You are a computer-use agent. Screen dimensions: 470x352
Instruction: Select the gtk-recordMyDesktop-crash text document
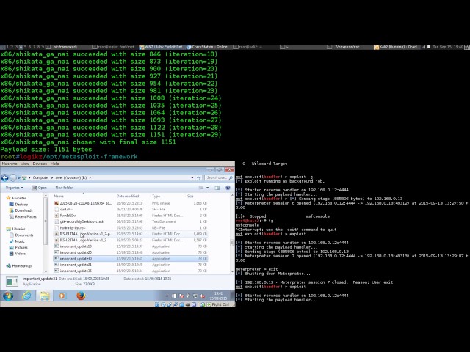(x=131, y=221)
